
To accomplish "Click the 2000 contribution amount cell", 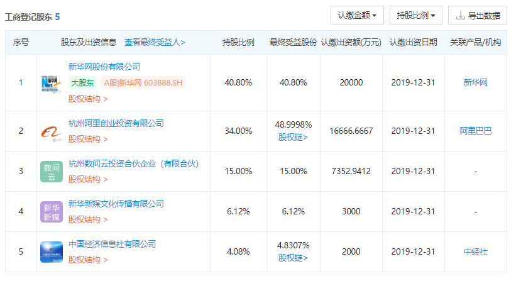I will click(351, 251).
